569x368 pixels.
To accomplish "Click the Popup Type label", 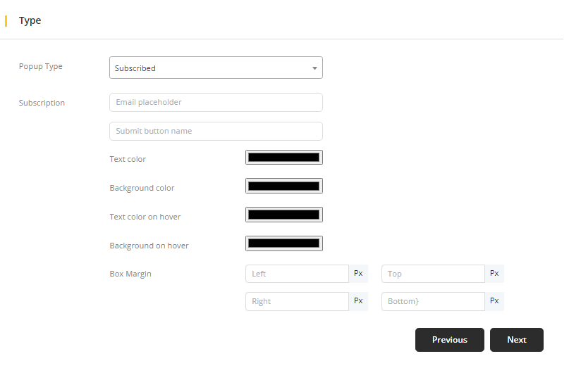I will (x=40, y=67).
